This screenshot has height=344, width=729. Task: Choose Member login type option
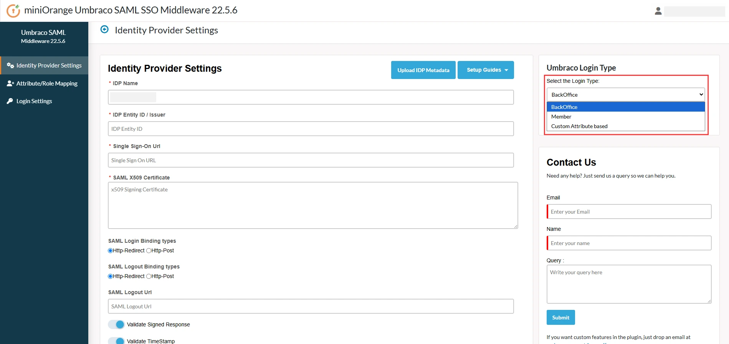coord(626,117)
